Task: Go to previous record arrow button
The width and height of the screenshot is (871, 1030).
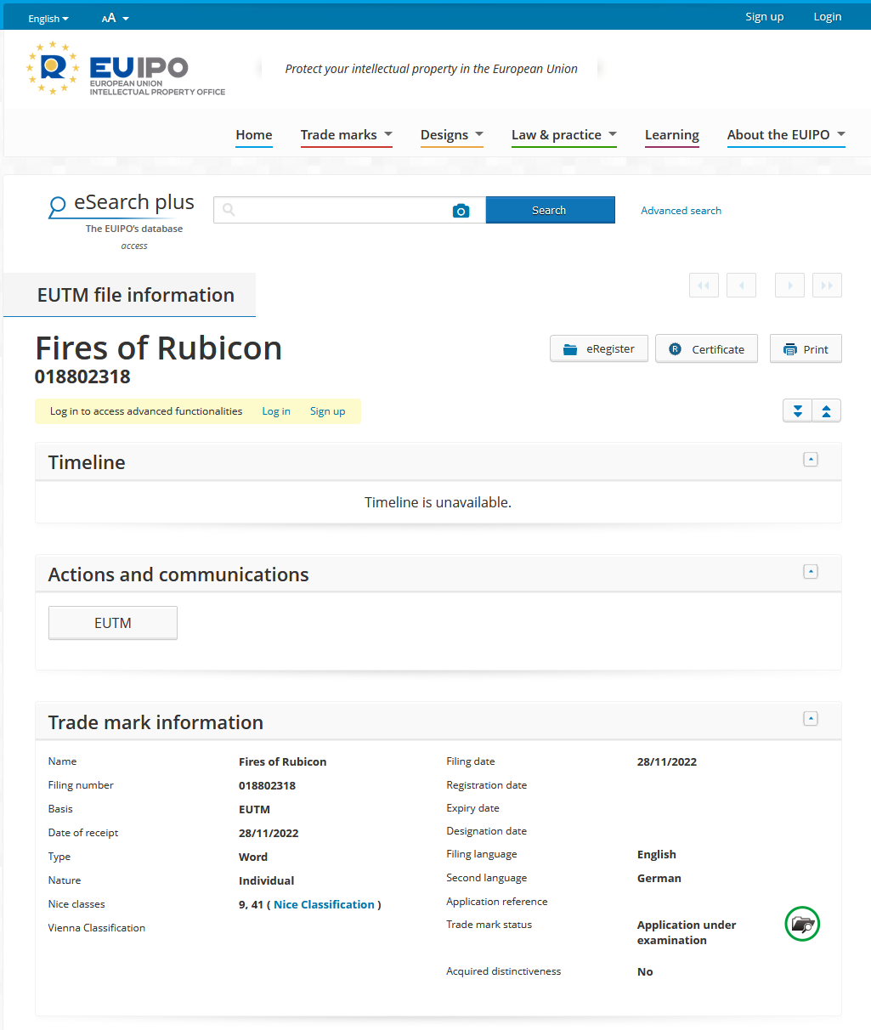Action: click(742, 286)
